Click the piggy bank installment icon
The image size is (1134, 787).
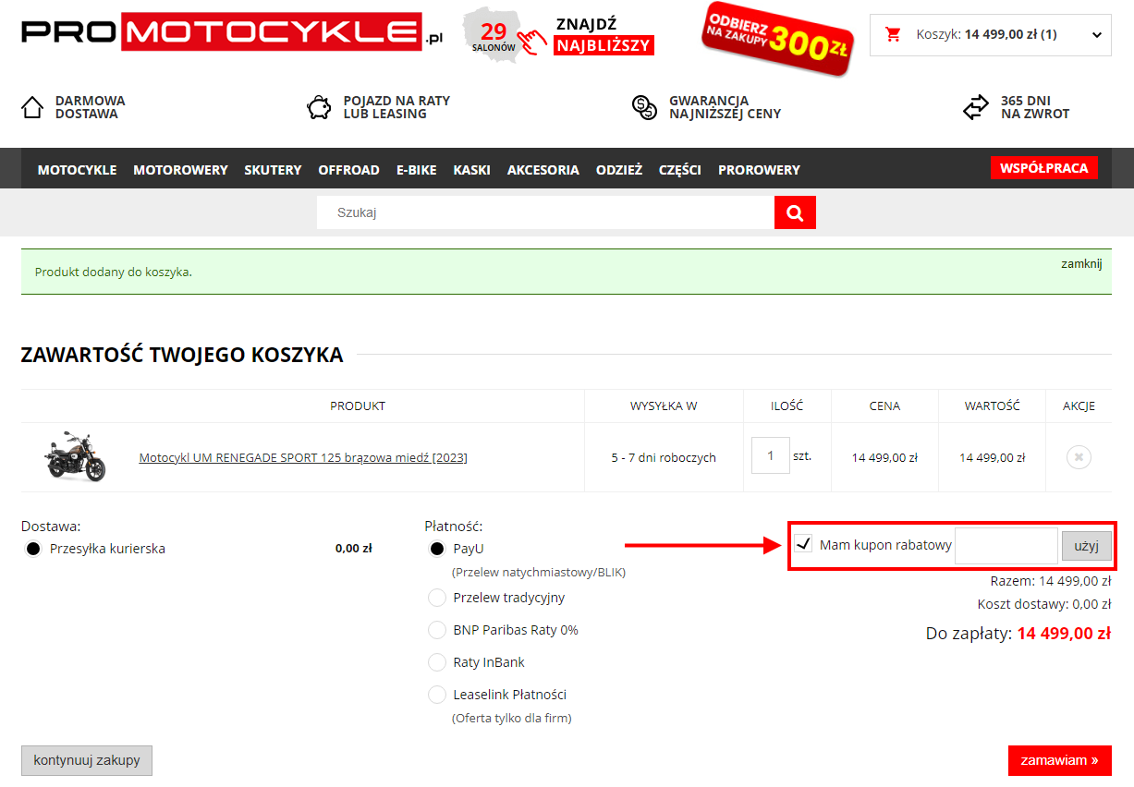[x=320, y=107]
